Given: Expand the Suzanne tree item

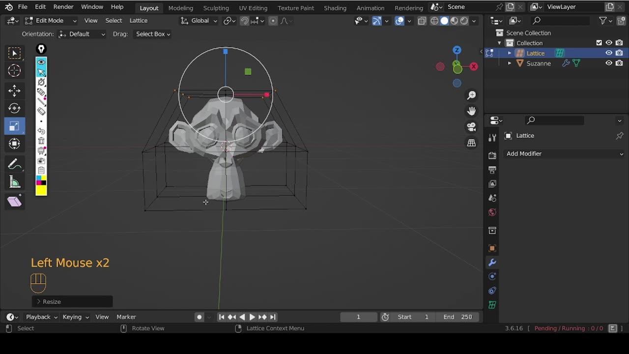Looking at the screenshot, I should click(x=509, y=63).
